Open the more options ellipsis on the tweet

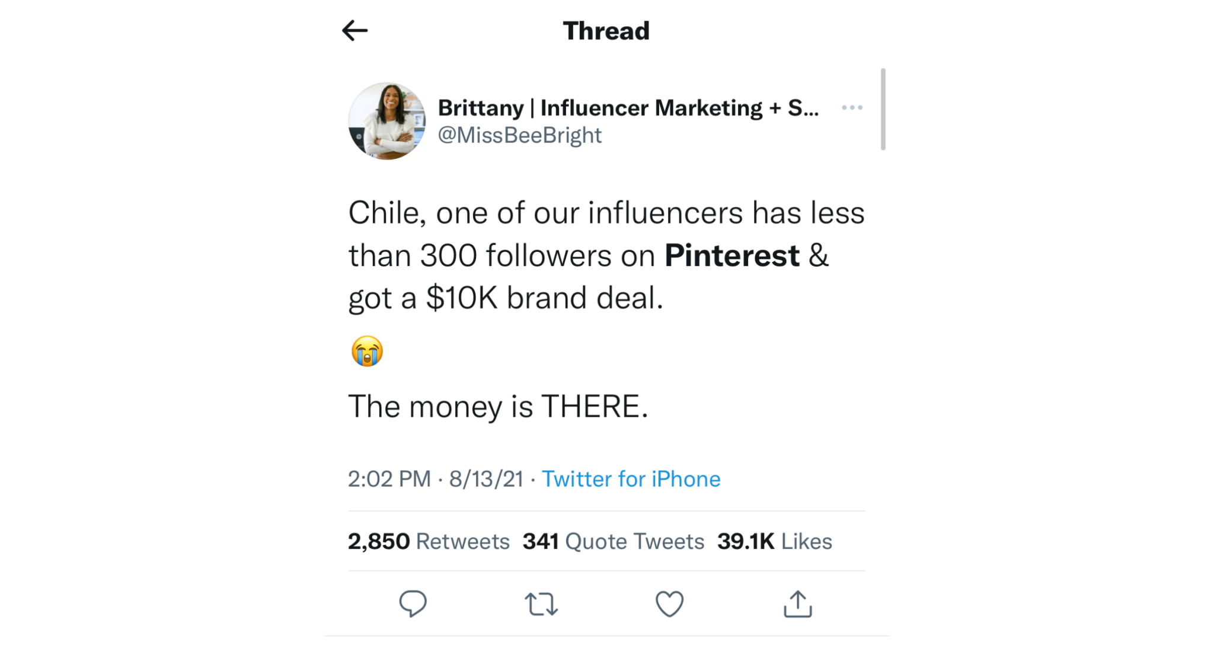852,107
